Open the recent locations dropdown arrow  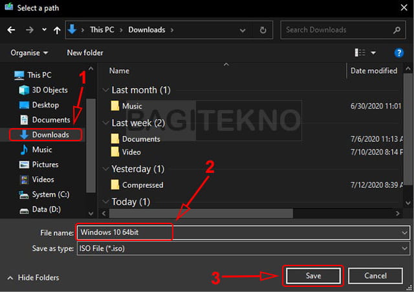tap(45, 30)
